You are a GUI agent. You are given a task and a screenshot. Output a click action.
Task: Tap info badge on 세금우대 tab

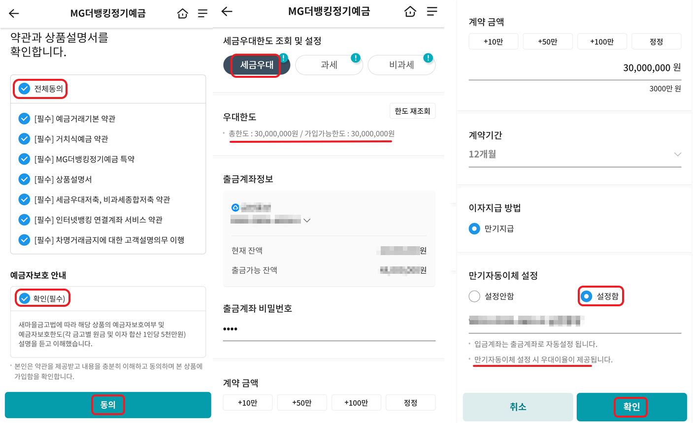(284, 58)
